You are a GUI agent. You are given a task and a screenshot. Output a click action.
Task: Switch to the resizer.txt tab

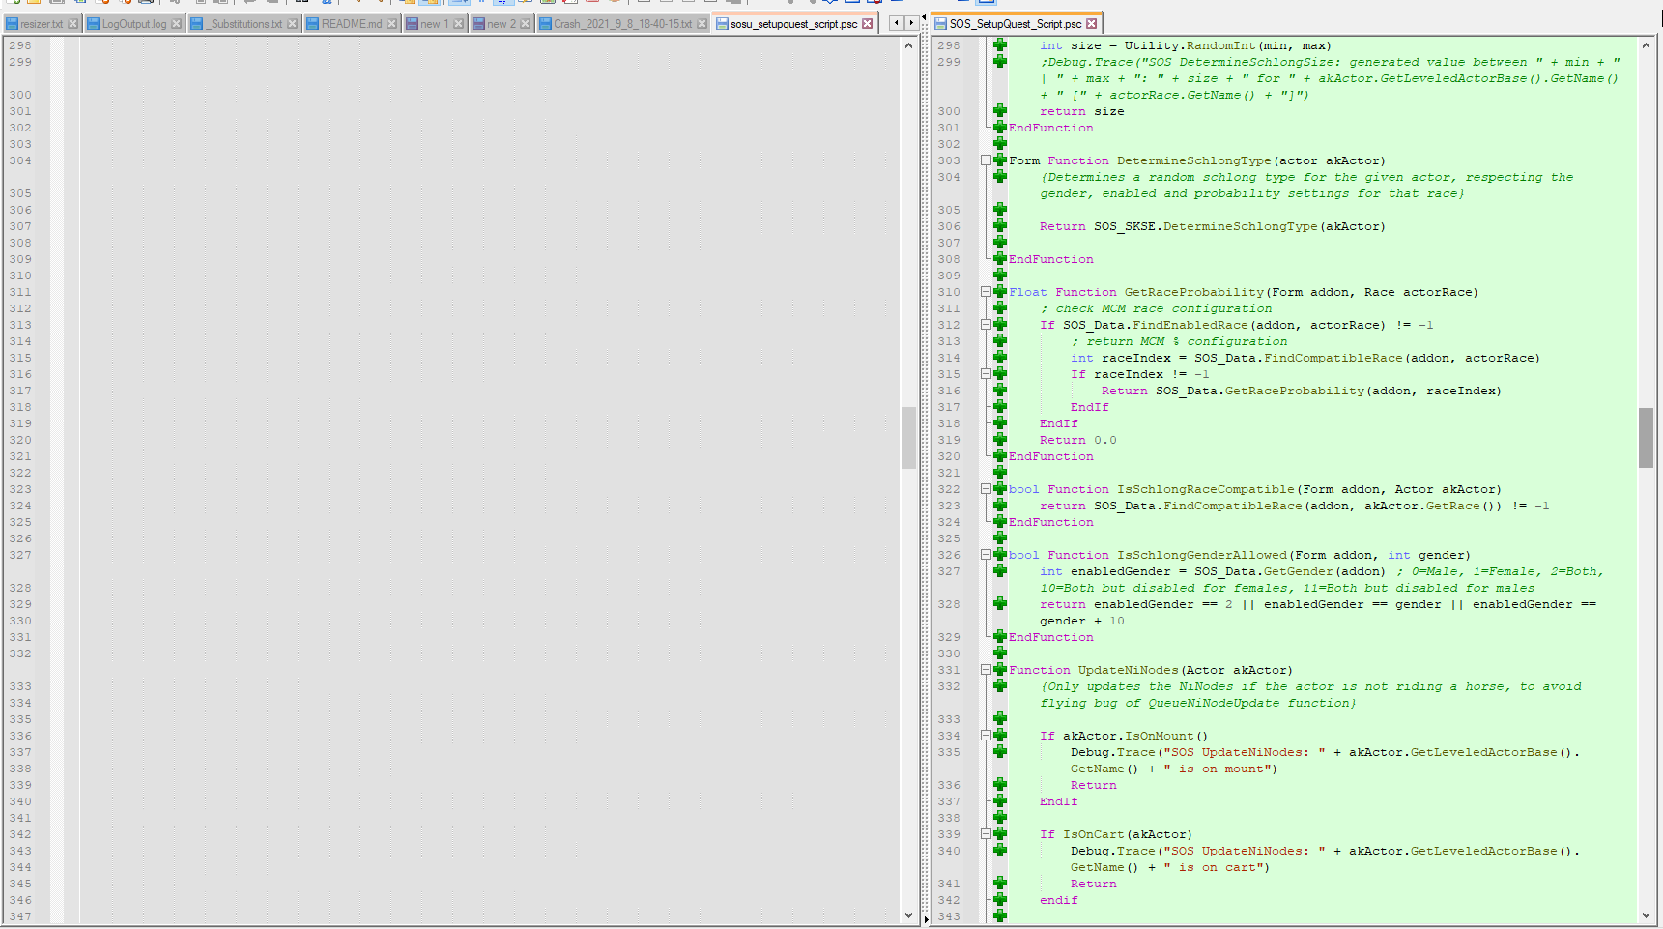[42, 24]
